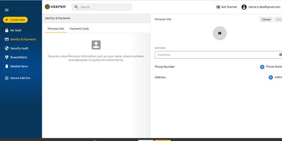Click the Keeper logo
Image resolution: width=282 pixels, height=141 pixels.
click(x=55, y=7)
